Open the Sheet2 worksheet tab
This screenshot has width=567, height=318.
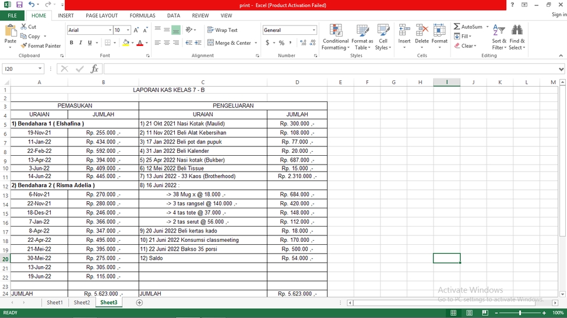(82, 303)
